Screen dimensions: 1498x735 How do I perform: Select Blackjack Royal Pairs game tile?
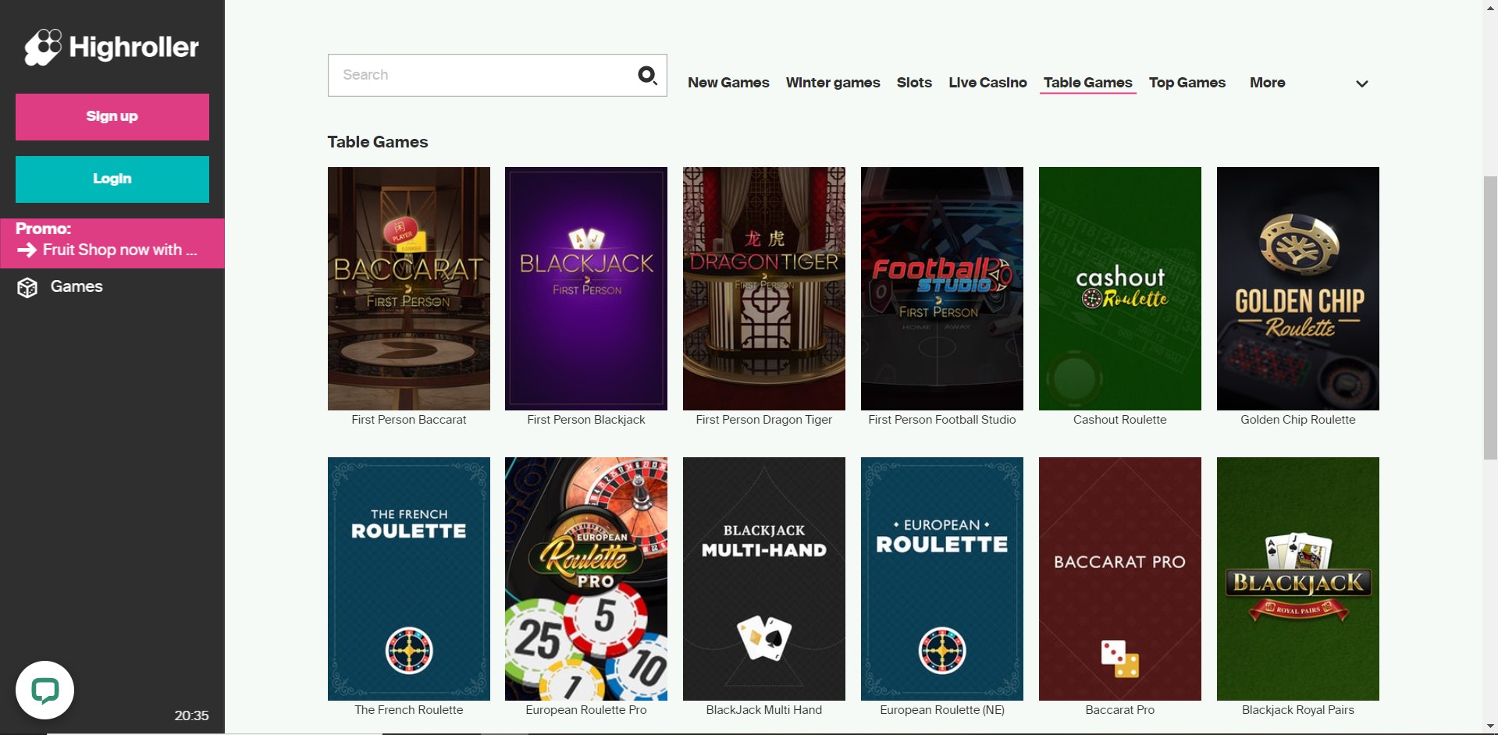[x=1297, y=579]
